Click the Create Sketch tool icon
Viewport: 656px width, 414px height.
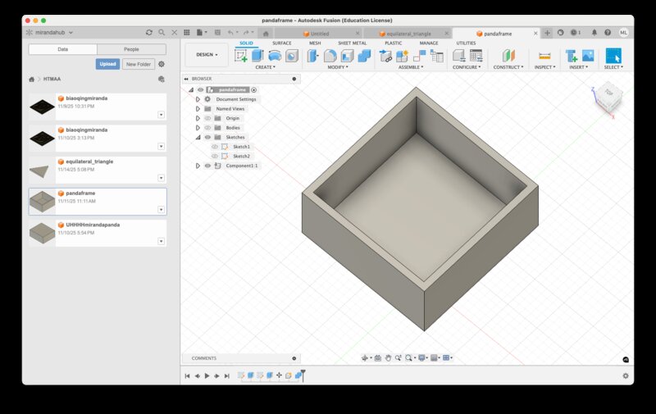241,56
